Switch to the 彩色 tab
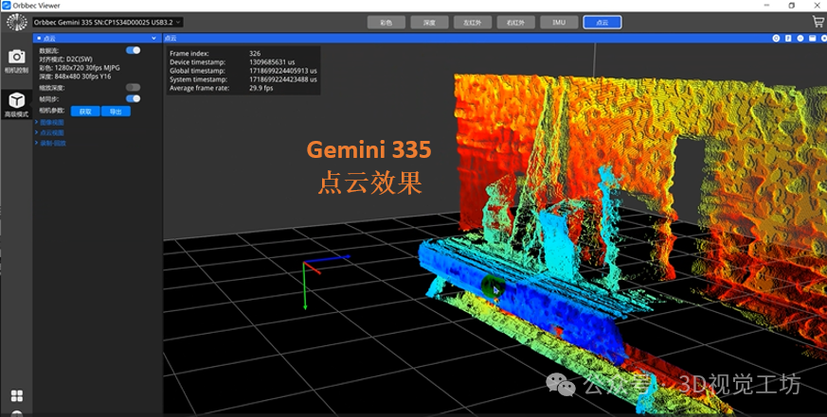The width and height of the screenshot is (827, 417). [x=387, y=22]
